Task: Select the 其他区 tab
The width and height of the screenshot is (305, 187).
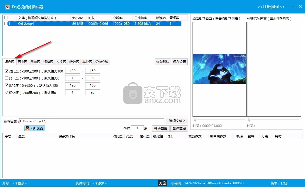Action: [87, 62]
